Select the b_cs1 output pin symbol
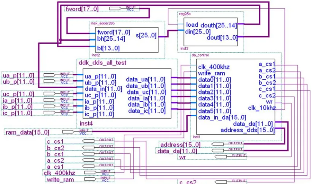This screenshot has height=184, width=312. (88, 154)
